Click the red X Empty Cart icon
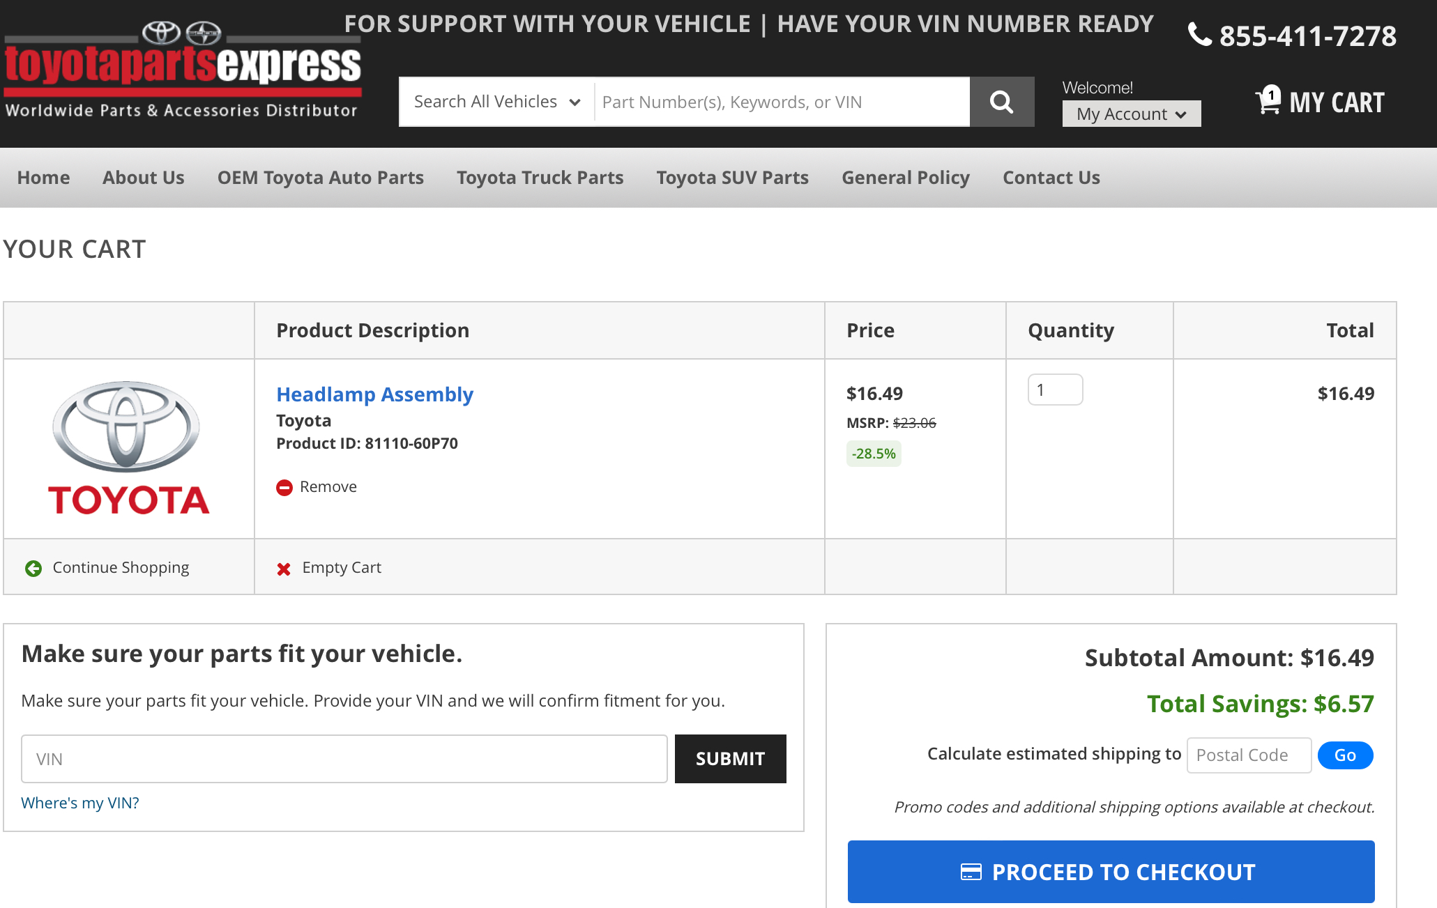 point(284,569)
